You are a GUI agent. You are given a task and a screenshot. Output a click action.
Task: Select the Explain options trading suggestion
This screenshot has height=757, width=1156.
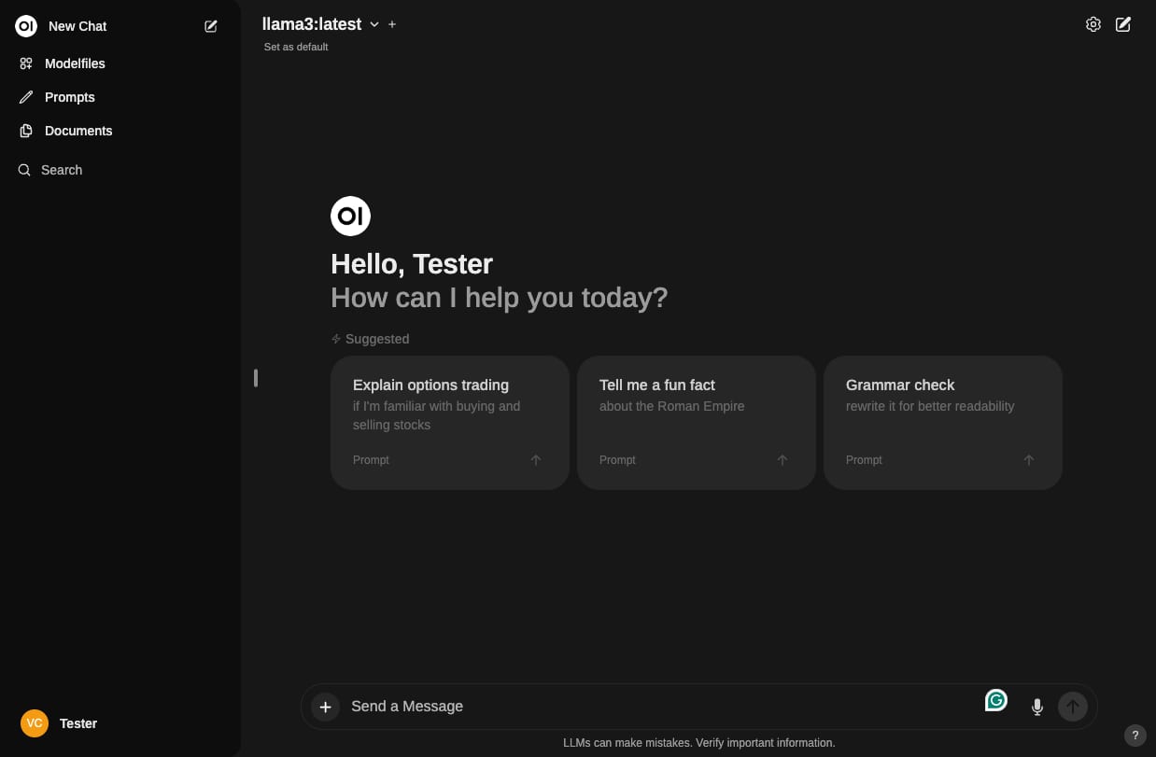pos(449,422)
